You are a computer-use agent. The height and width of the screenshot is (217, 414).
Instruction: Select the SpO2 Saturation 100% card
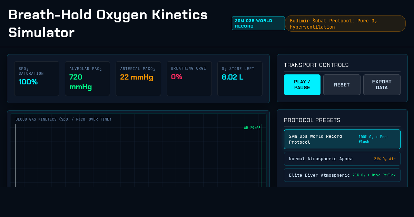point(37,79)
